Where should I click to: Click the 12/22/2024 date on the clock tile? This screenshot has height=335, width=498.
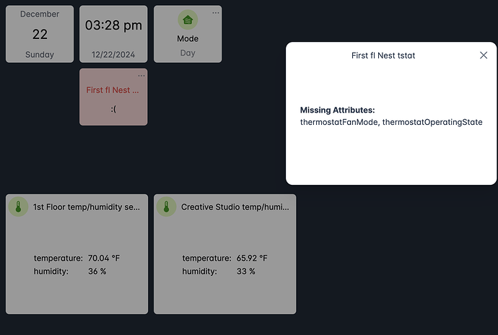113,53
